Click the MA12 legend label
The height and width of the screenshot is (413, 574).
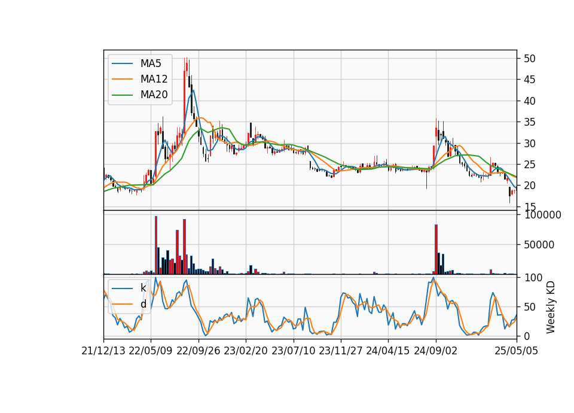click(x=154, y=79)
